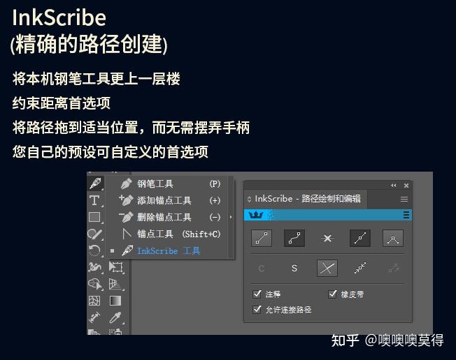Image resolution: width=456 pixels, height=360 pixels.
Task: Click the S point type button
Action: (294, 269)
